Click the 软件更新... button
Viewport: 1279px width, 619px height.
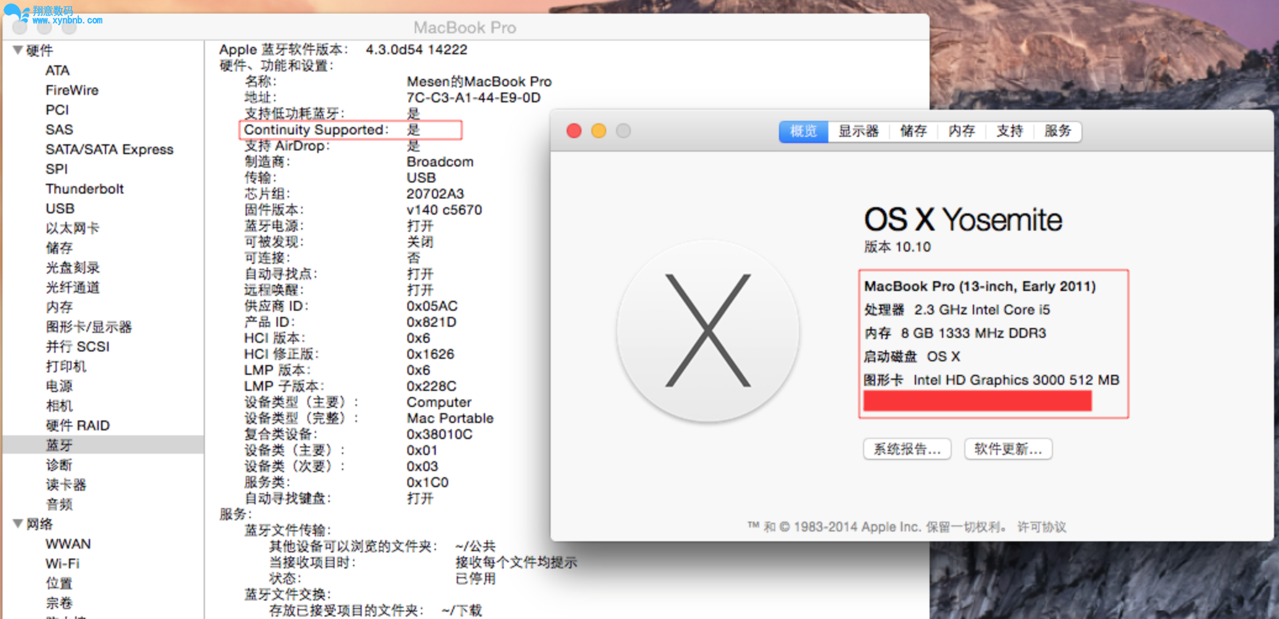tap(1008, 449)
